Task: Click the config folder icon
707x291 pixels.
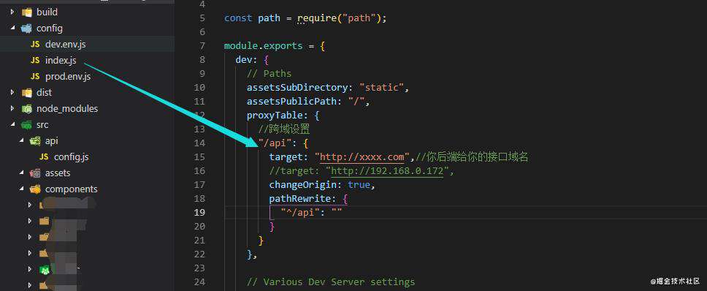Action: point(26,29)
